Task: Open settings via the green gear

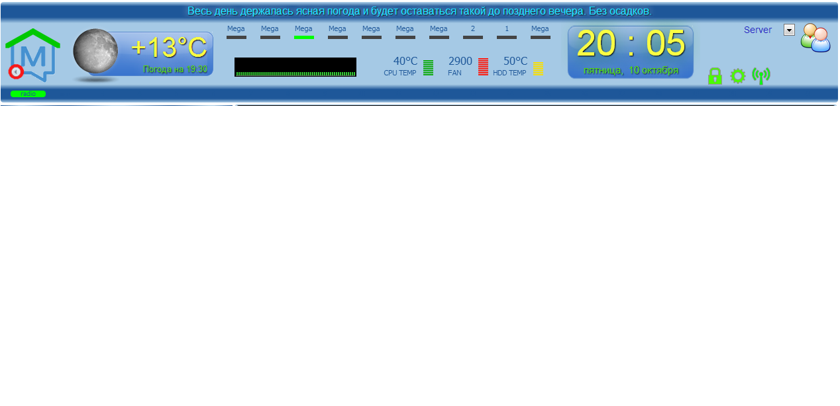Action: (x=738, y=76)
